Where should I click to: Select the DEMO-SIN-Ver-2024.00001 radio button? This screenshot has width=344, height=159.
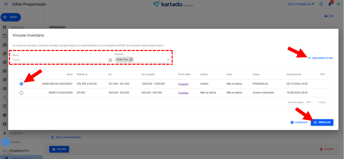[x=21, y=84]
